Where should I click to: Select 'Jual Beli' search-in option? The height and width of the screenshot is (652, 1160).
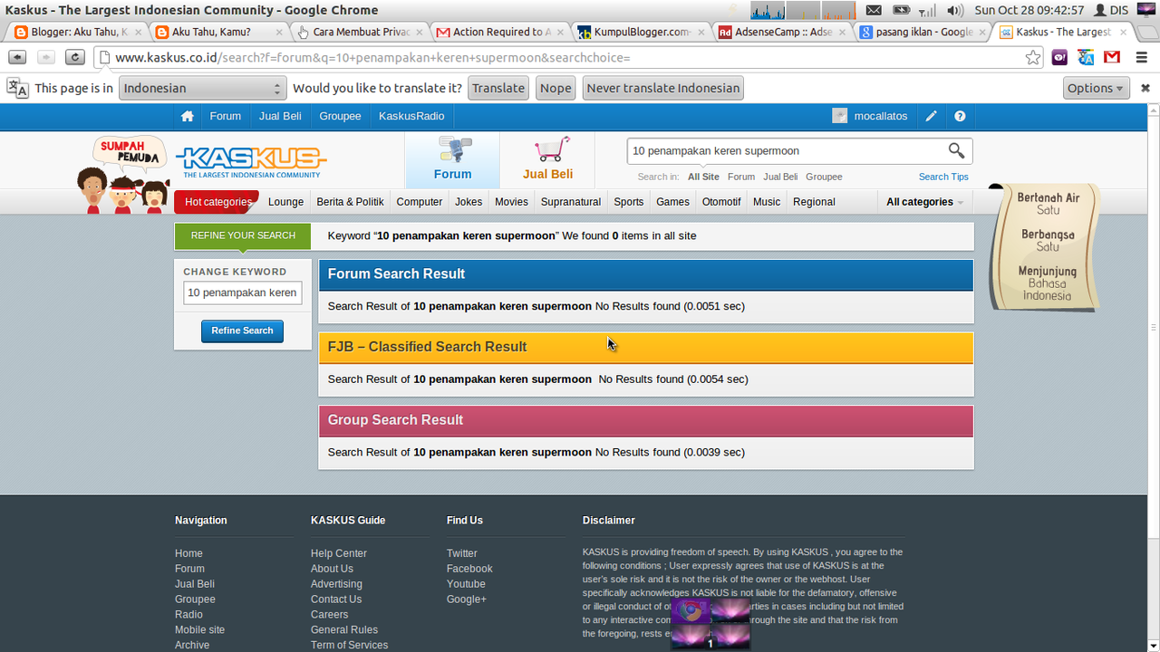780,177
